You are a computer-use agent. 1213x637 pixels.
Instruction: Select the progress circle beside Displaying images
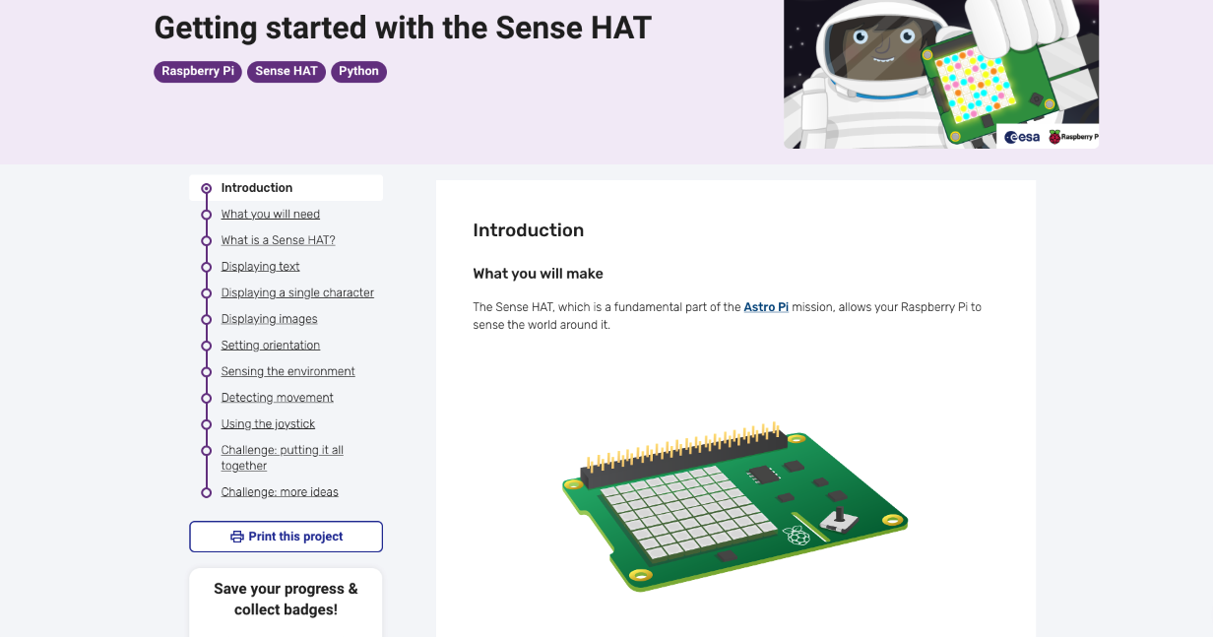coord(205,319)
